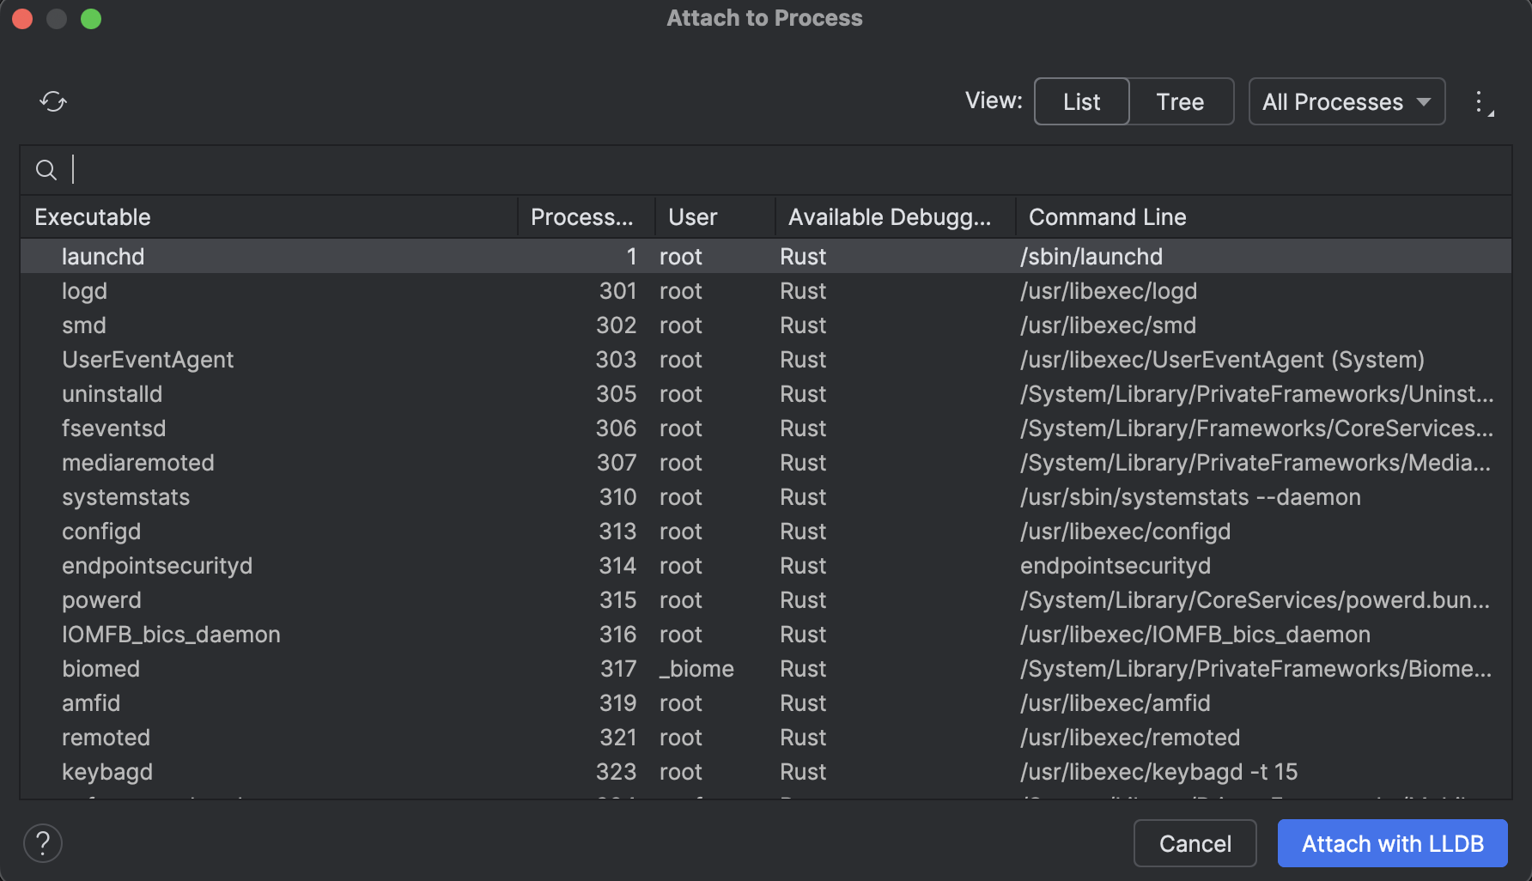1532x881 pixels.
Task: Click Attach with LLDB
Action: (x=1392, y=843)
